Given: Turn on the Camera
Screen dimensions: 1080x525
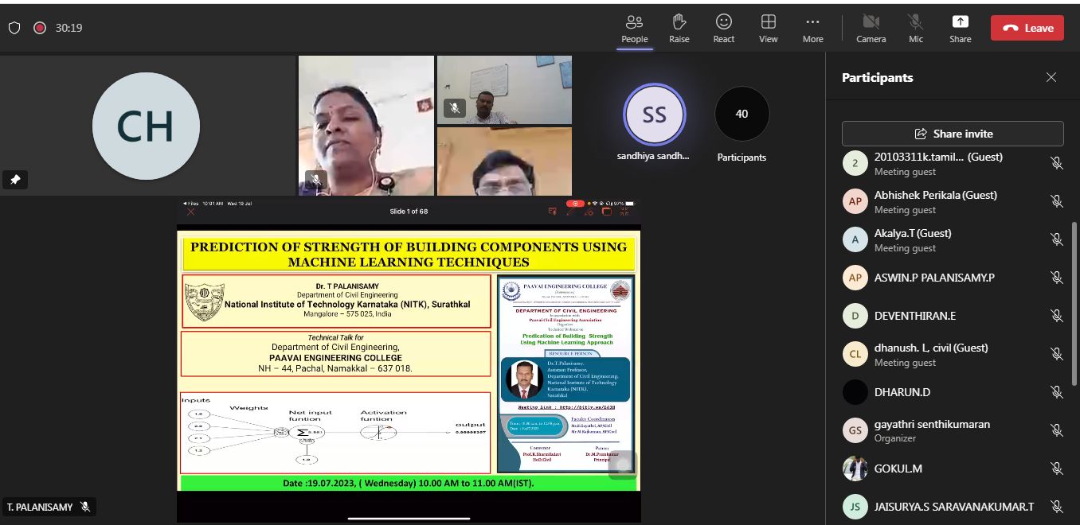Looking at the screenshot, I should pyautogui.click(x=871, y=27).
